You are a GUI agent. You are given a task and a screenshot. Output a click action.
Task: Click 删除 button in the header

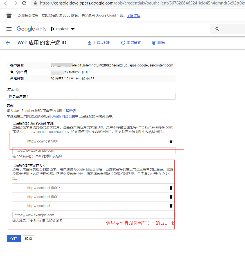[158, 43]
